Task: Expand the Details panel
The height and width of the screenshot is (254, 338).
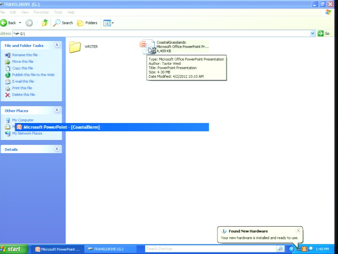Action: [x=57, y=149]
